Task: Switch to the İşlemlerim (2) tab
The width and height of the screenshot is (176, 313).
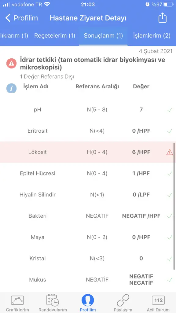Action: (152, 36)
